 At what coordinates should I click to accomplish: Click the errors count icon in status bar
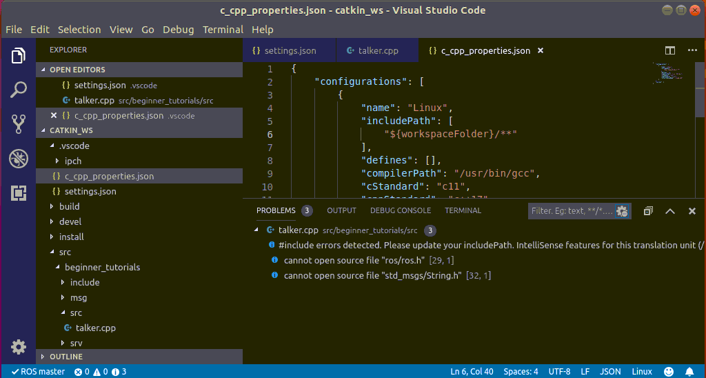pos(78,372)
